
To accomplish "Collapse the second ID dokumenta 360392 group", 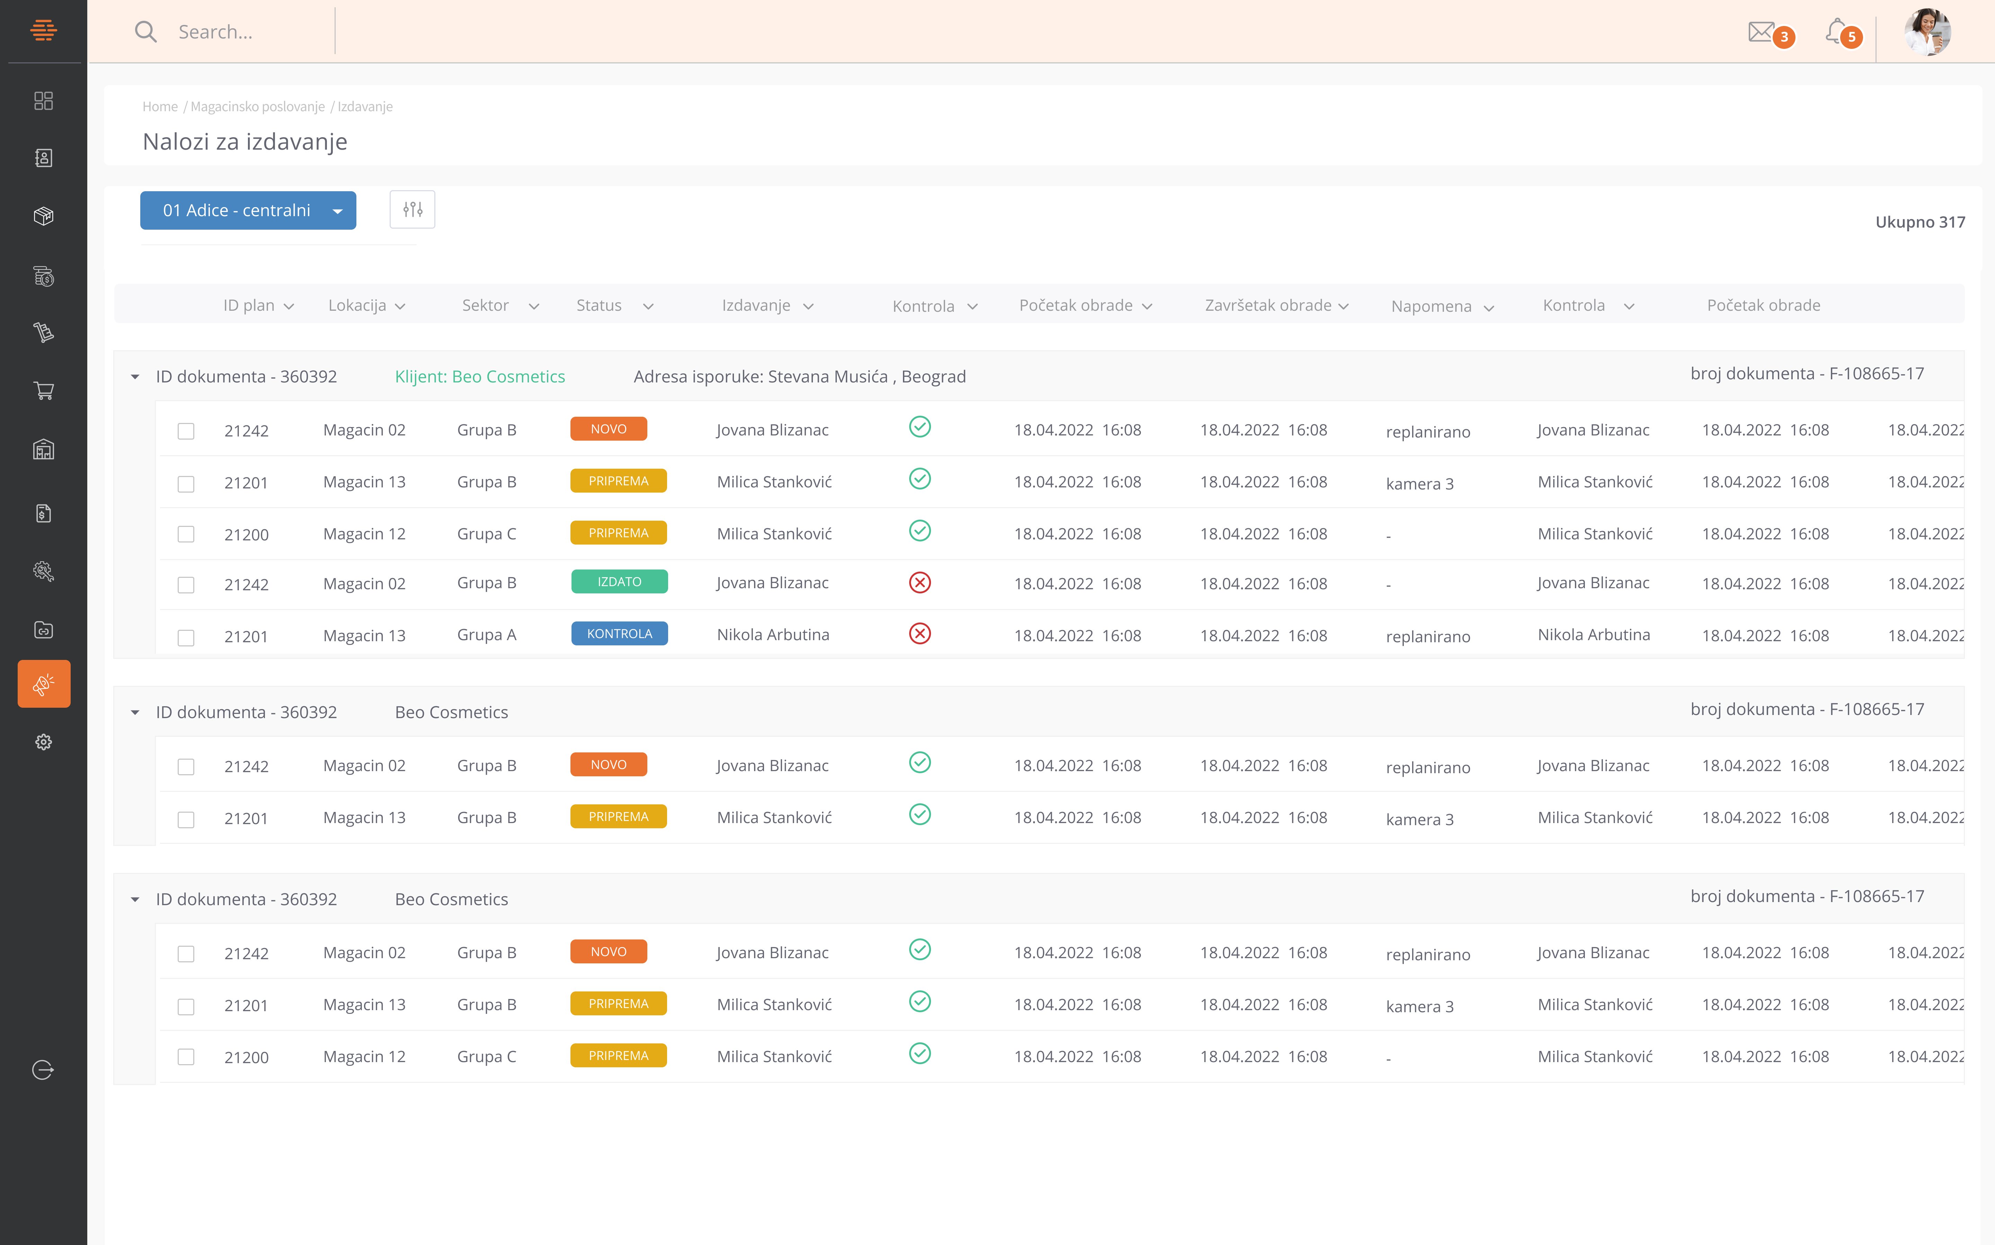I will [x=135, y=713].
